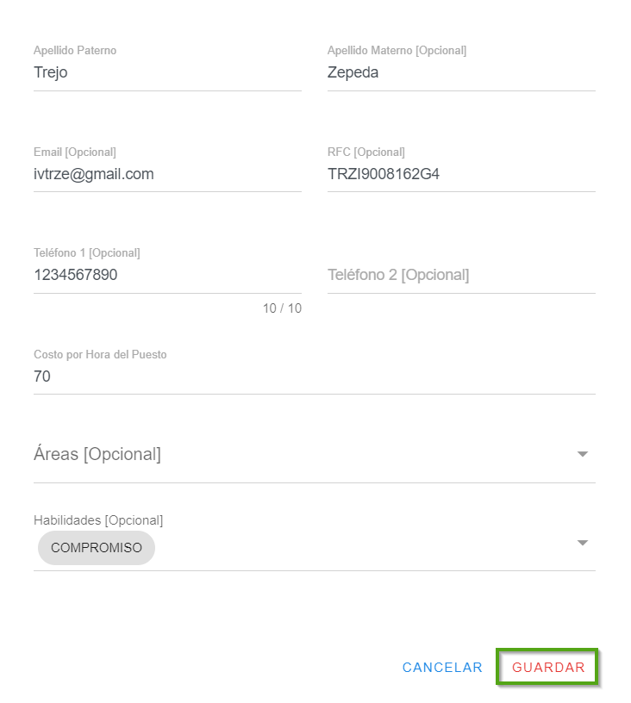The width and height of the screenshot is (631, 703).
Task: Focus the empty Teléfono 2 field
Action: (461, 276)
